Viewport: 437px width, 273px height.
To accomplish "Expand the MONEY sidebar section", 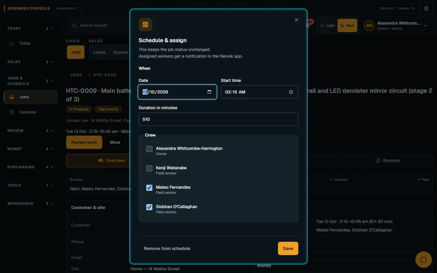I will tap(30, 149).
